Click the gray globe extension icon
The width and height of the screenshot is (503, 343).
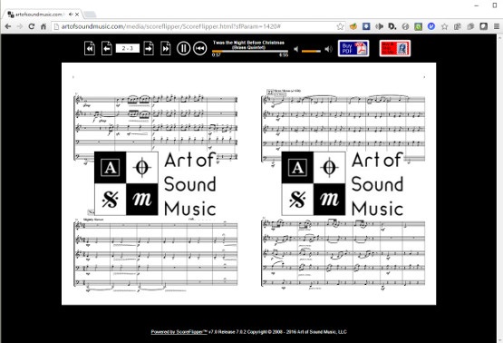point(405,26)
